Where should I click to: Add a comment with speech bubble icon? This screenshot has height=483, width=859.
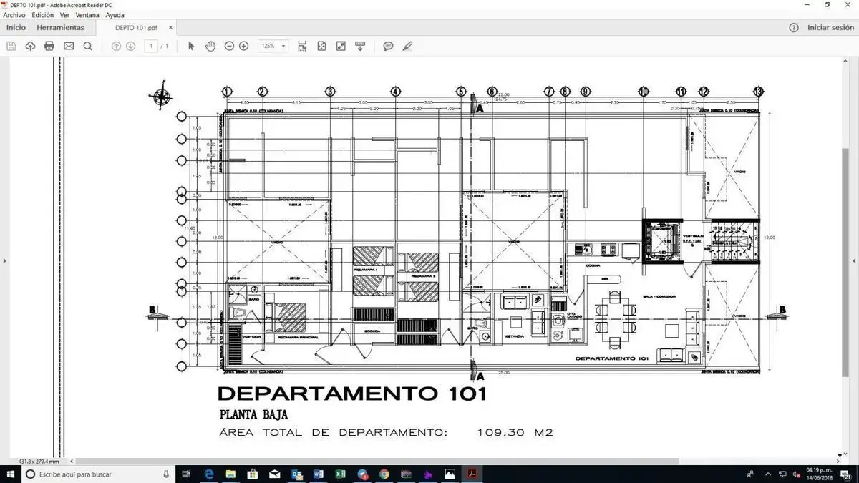388,46
